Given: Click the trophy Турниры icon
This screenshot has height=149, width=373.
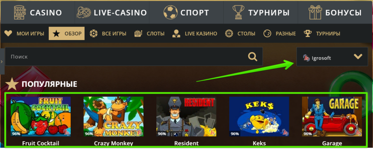Looking at the screenshot, I should tap(238, 12).
